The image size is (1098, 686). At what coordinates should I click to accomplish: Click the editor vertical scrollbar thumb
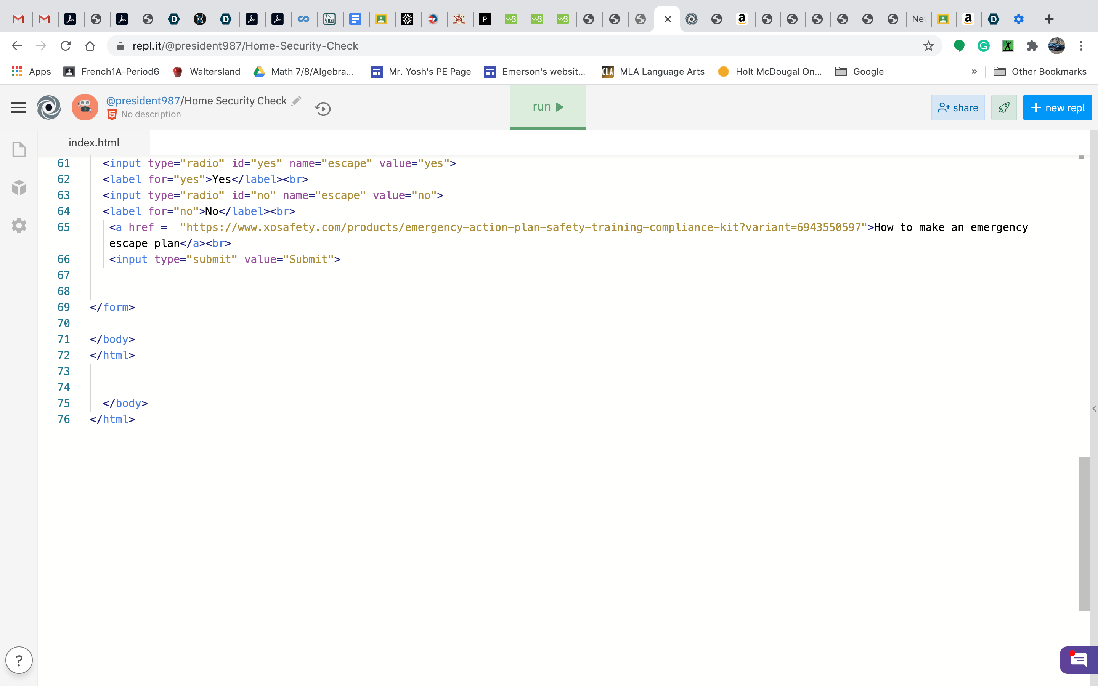point(1084,534)
